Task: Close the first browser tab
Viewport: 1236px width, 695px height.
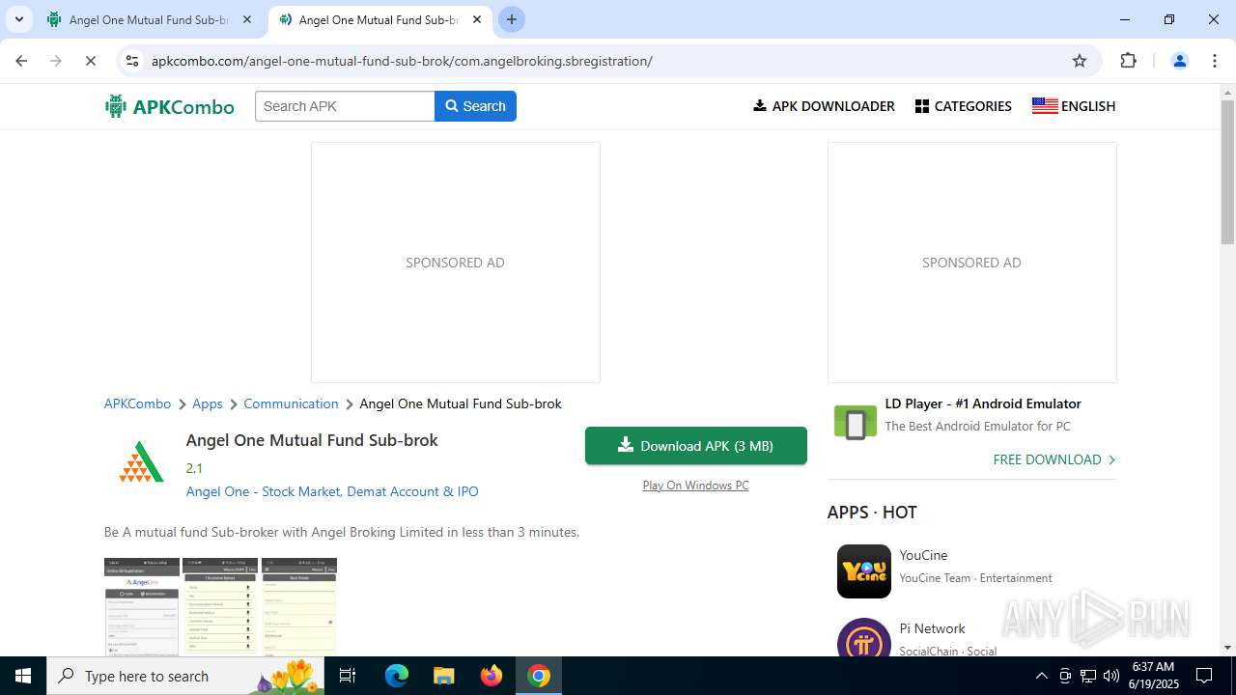Action: tap(247, 19)
